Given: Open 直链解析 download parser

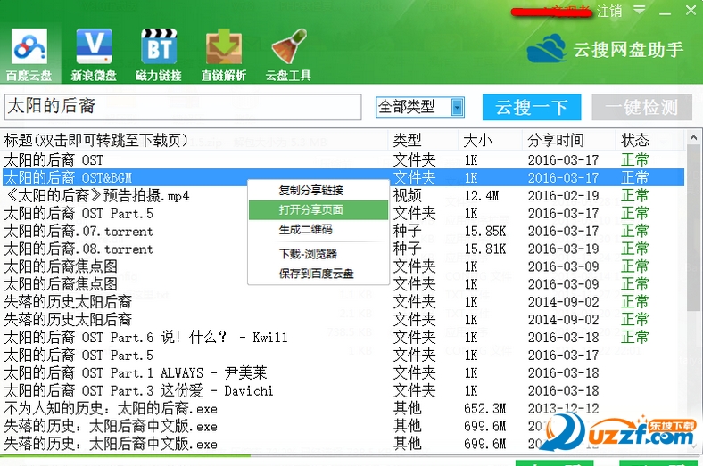Looking at the screenshot, I should click(x=223, y=54).
